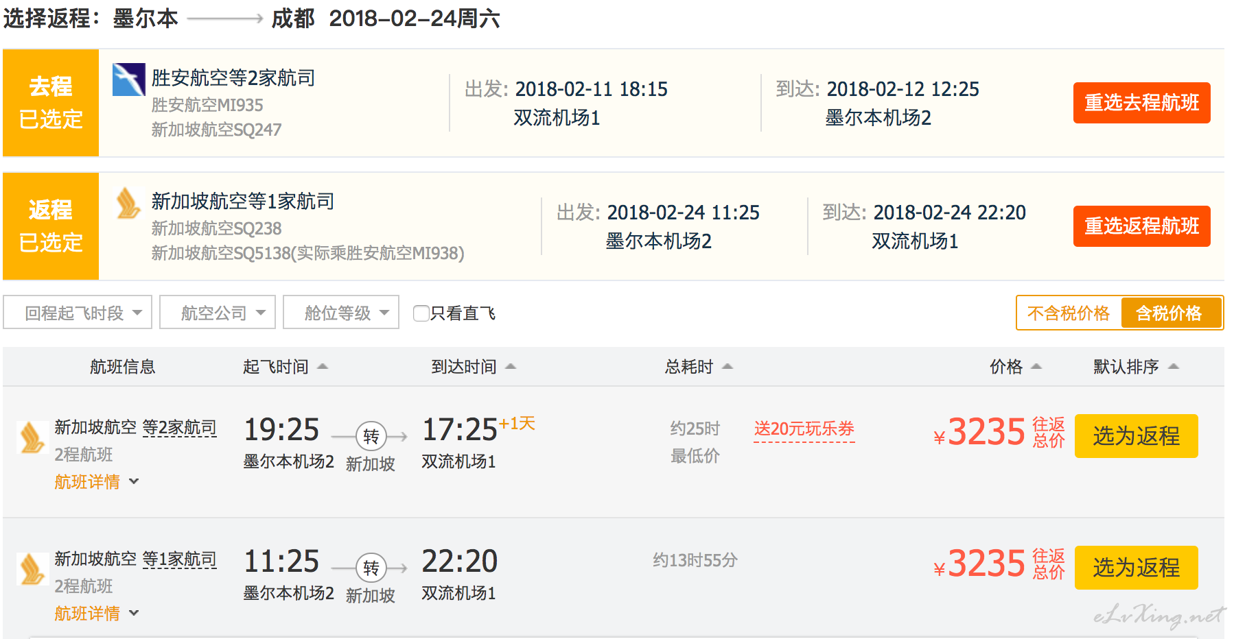Click 约25时 duration text
Image resolution: width=1234 pixels, height=639 pixels.
pos(695,429)
